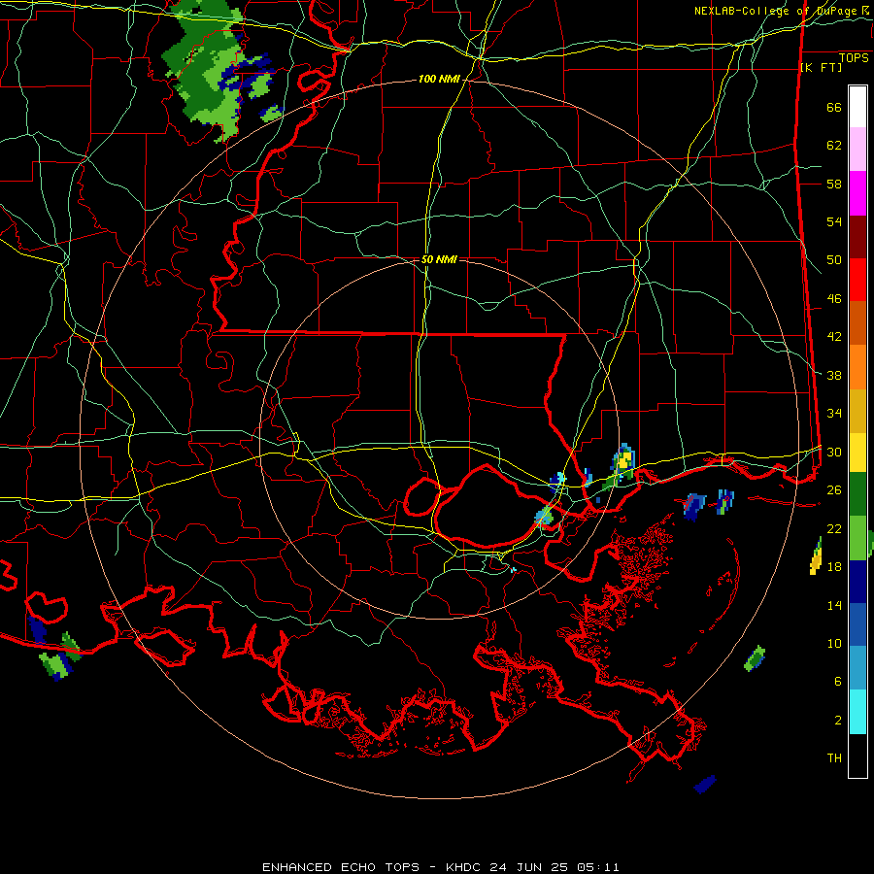Click the legend value '46'
Viewport: 874px width, 874px height.
[x=834, y=299]
